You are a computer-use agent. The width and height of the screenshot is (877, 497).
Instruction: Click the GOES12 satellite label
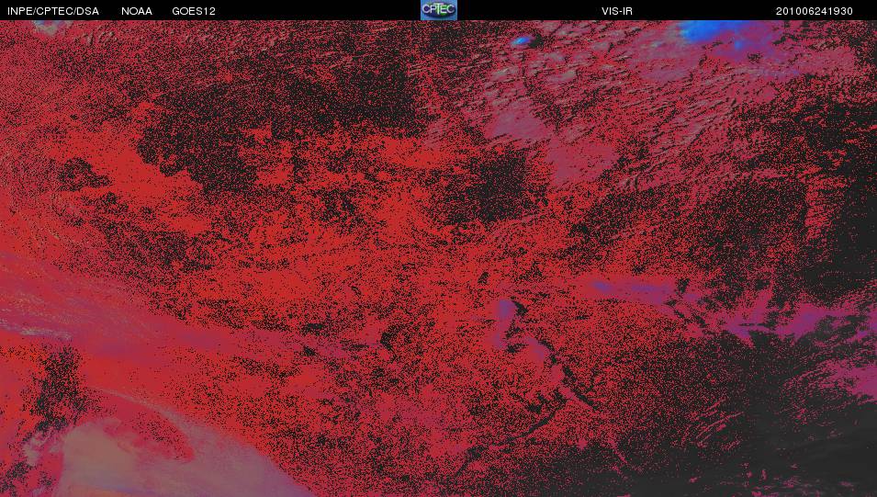tap(194, 11)
